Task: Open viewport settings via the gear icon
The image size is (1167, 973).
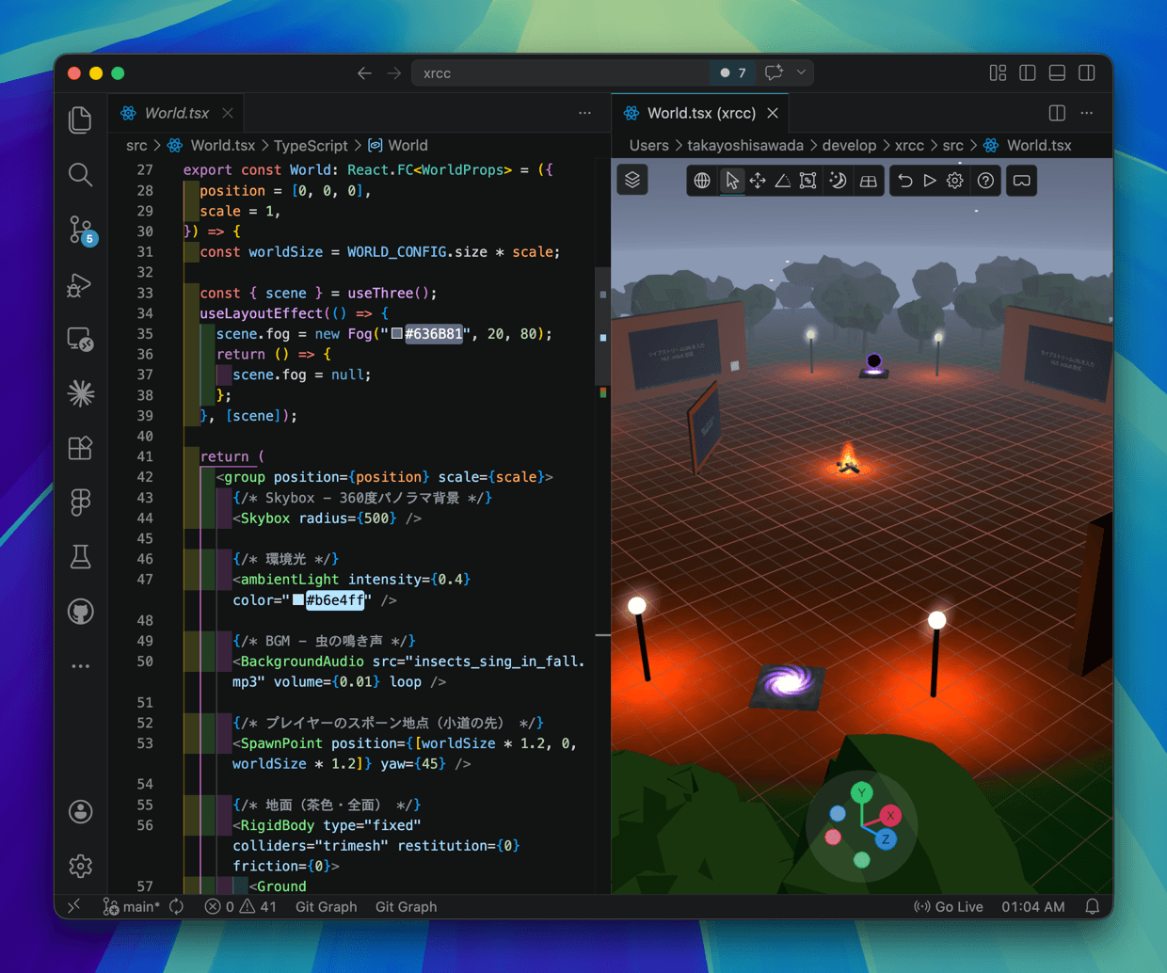Action: (954, 180)
